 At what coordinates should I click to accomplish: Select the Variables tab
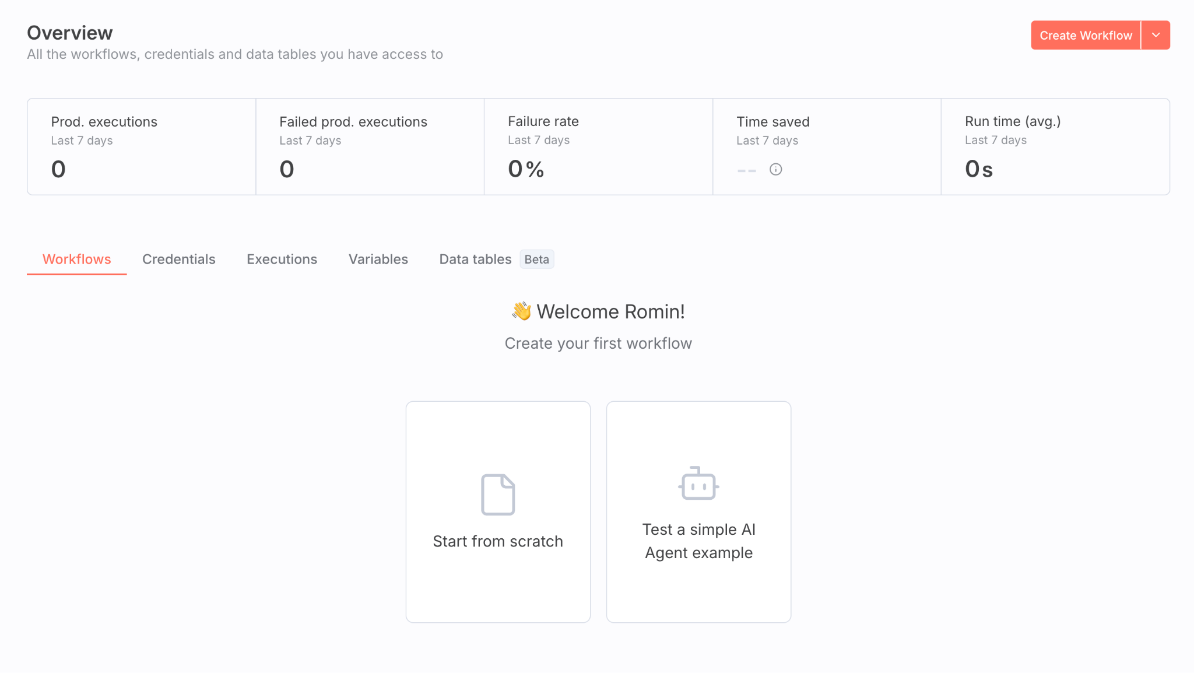click(378, 259)
